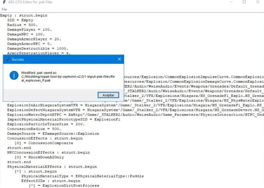Open the File menu
This screenshot has height=188, width=264.
point(4,9)
